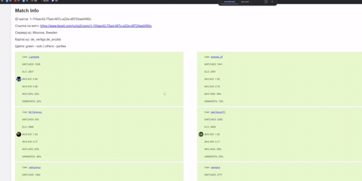This screenshot has height=181, width=362.
Task: Select the Цвета: green - solo line
Action: [x=40, y=46]
